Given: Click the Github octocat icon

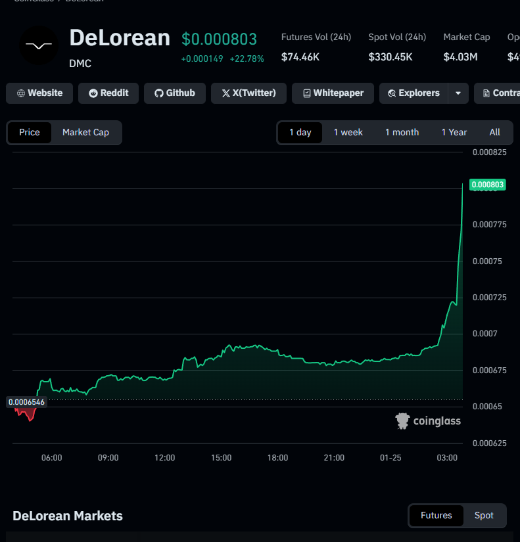Looking at the screenshot, I should [159, 93].
